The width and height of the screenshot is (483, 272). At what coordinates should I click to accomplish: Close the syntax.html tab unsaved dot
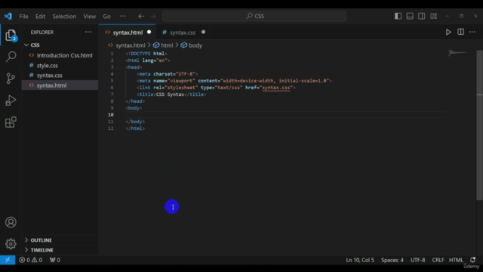coord(149,32)
